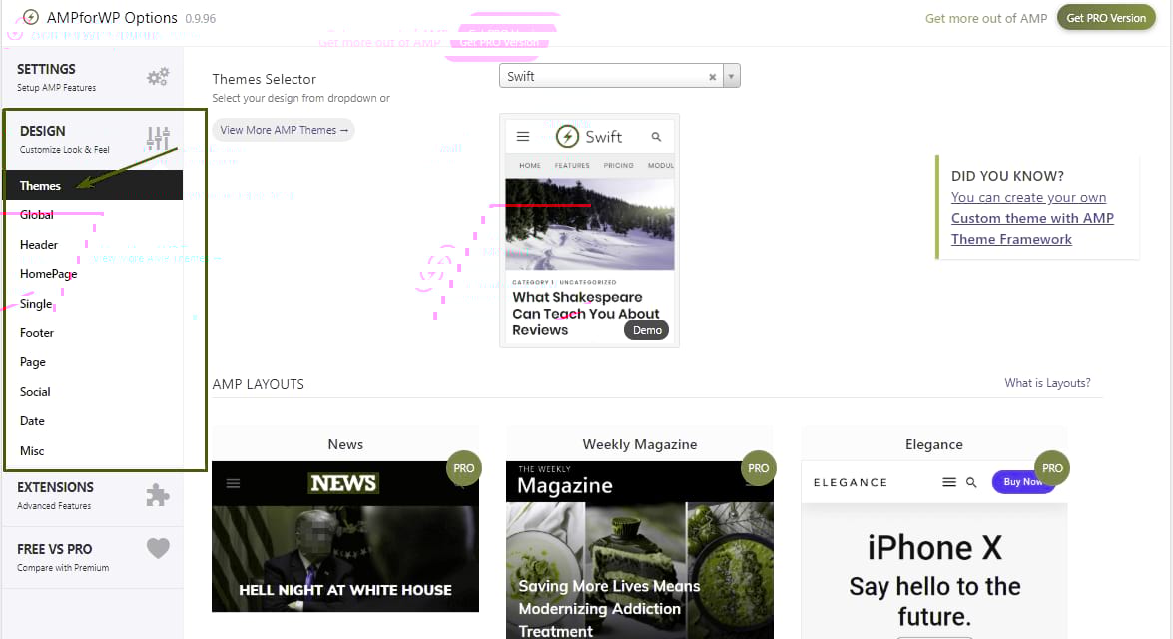This screenshot has width=1173, height=639.
Task: Open the Settings section
Action: tap(93, 77)
